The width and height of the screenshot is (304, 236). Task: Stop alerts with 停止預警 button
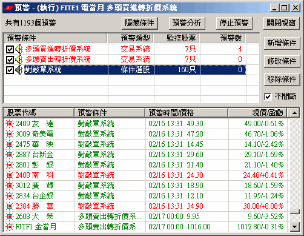coord(234,23)
